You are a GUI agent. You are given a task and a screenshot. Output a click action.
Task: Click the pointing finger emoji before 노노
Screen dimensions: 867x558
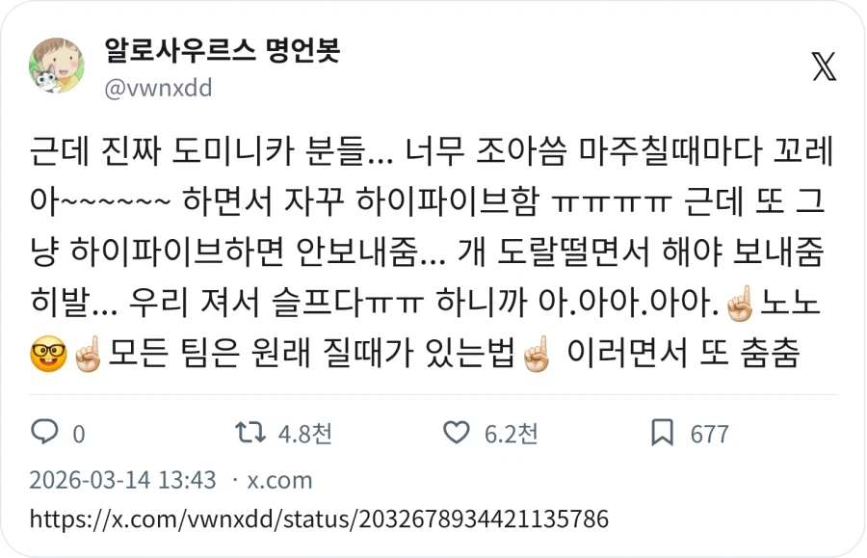tap(739, 304)
